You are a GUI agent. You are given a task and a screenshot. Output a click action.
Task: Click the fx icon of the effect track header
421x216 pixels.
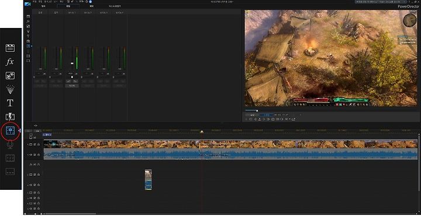tap(30, 165)
